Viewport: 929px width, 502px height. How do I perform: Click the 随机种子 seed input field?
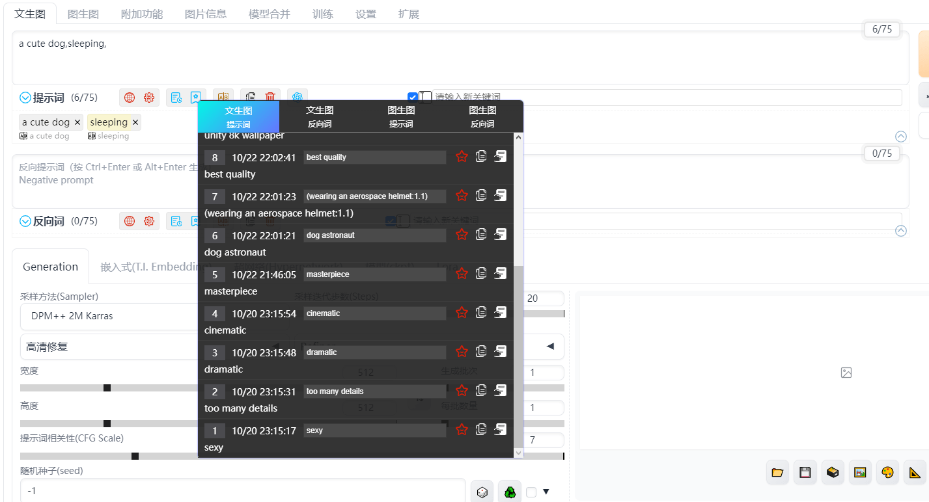coord(243,492)
